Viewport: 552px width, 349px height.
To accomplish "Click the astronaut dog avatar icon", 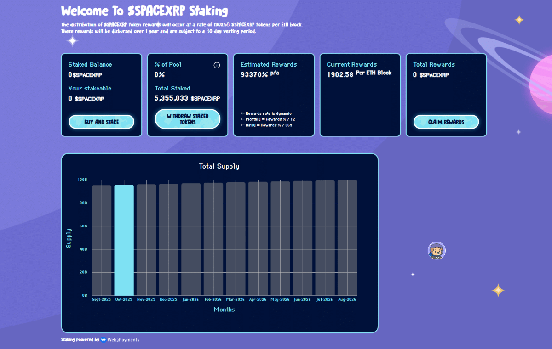I will point(437,251).
